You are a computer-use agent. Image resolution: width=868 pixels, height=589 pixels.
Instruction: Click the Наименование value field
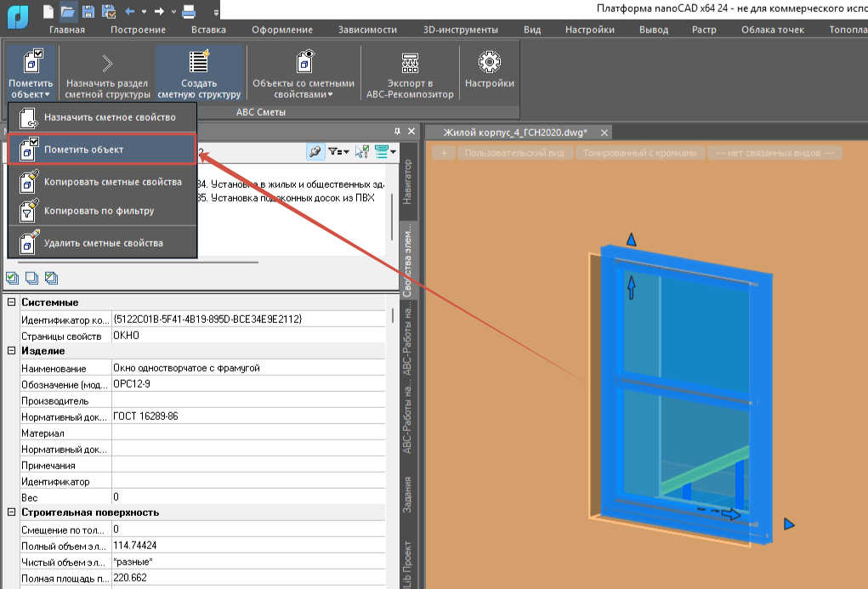[x=248, y=367]
